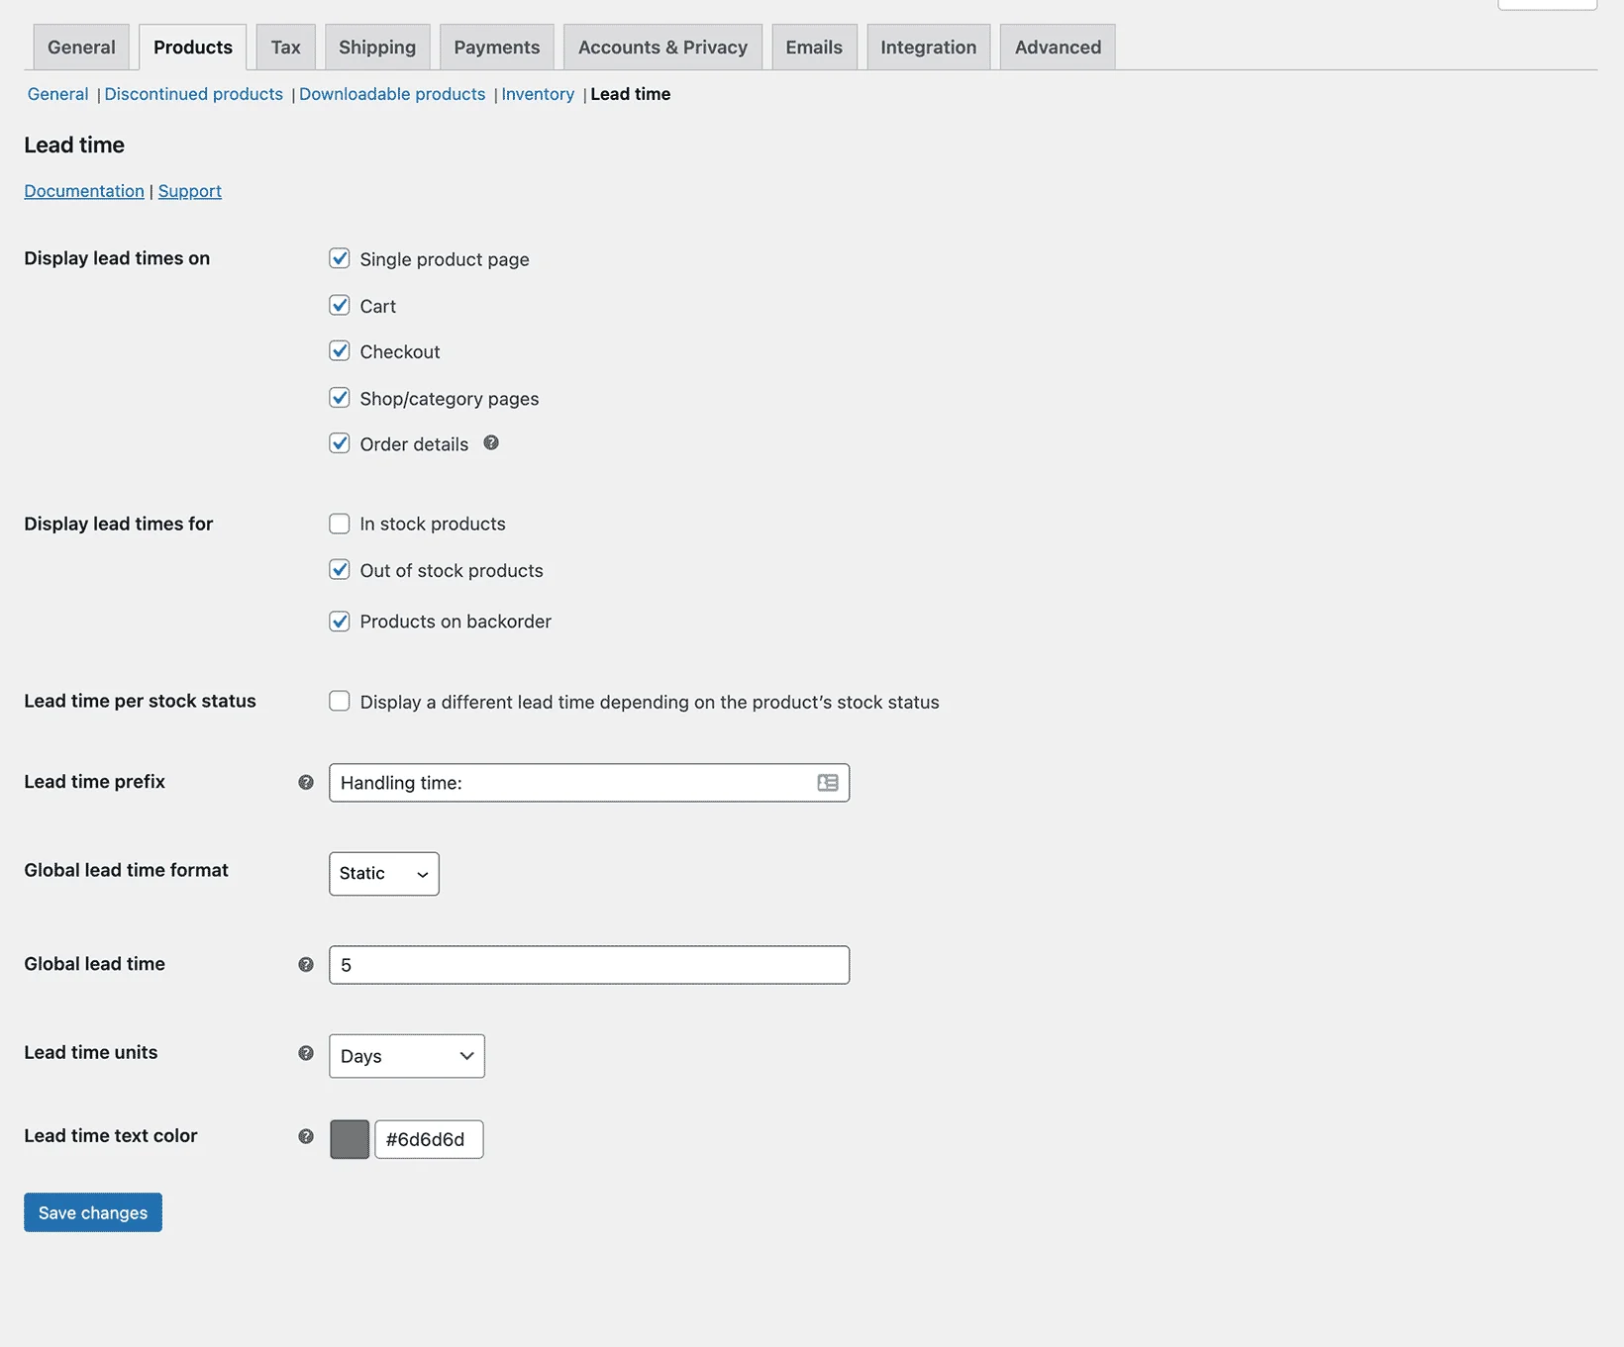This screenshot has width=1624, height=1347.
Task: Open the Global lead time format dropdown
Action: coord(383,874)
